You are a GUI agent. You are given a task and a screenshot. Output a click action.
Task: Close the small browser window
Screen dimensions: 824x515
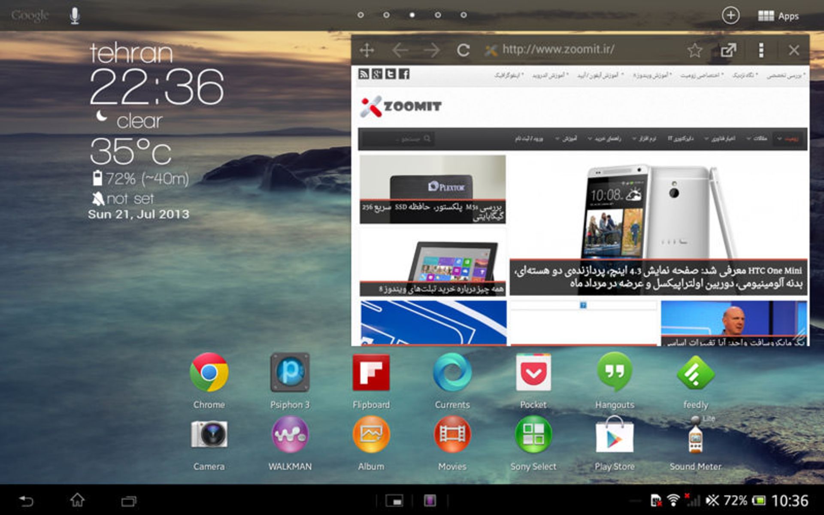(x=794, y=50)
